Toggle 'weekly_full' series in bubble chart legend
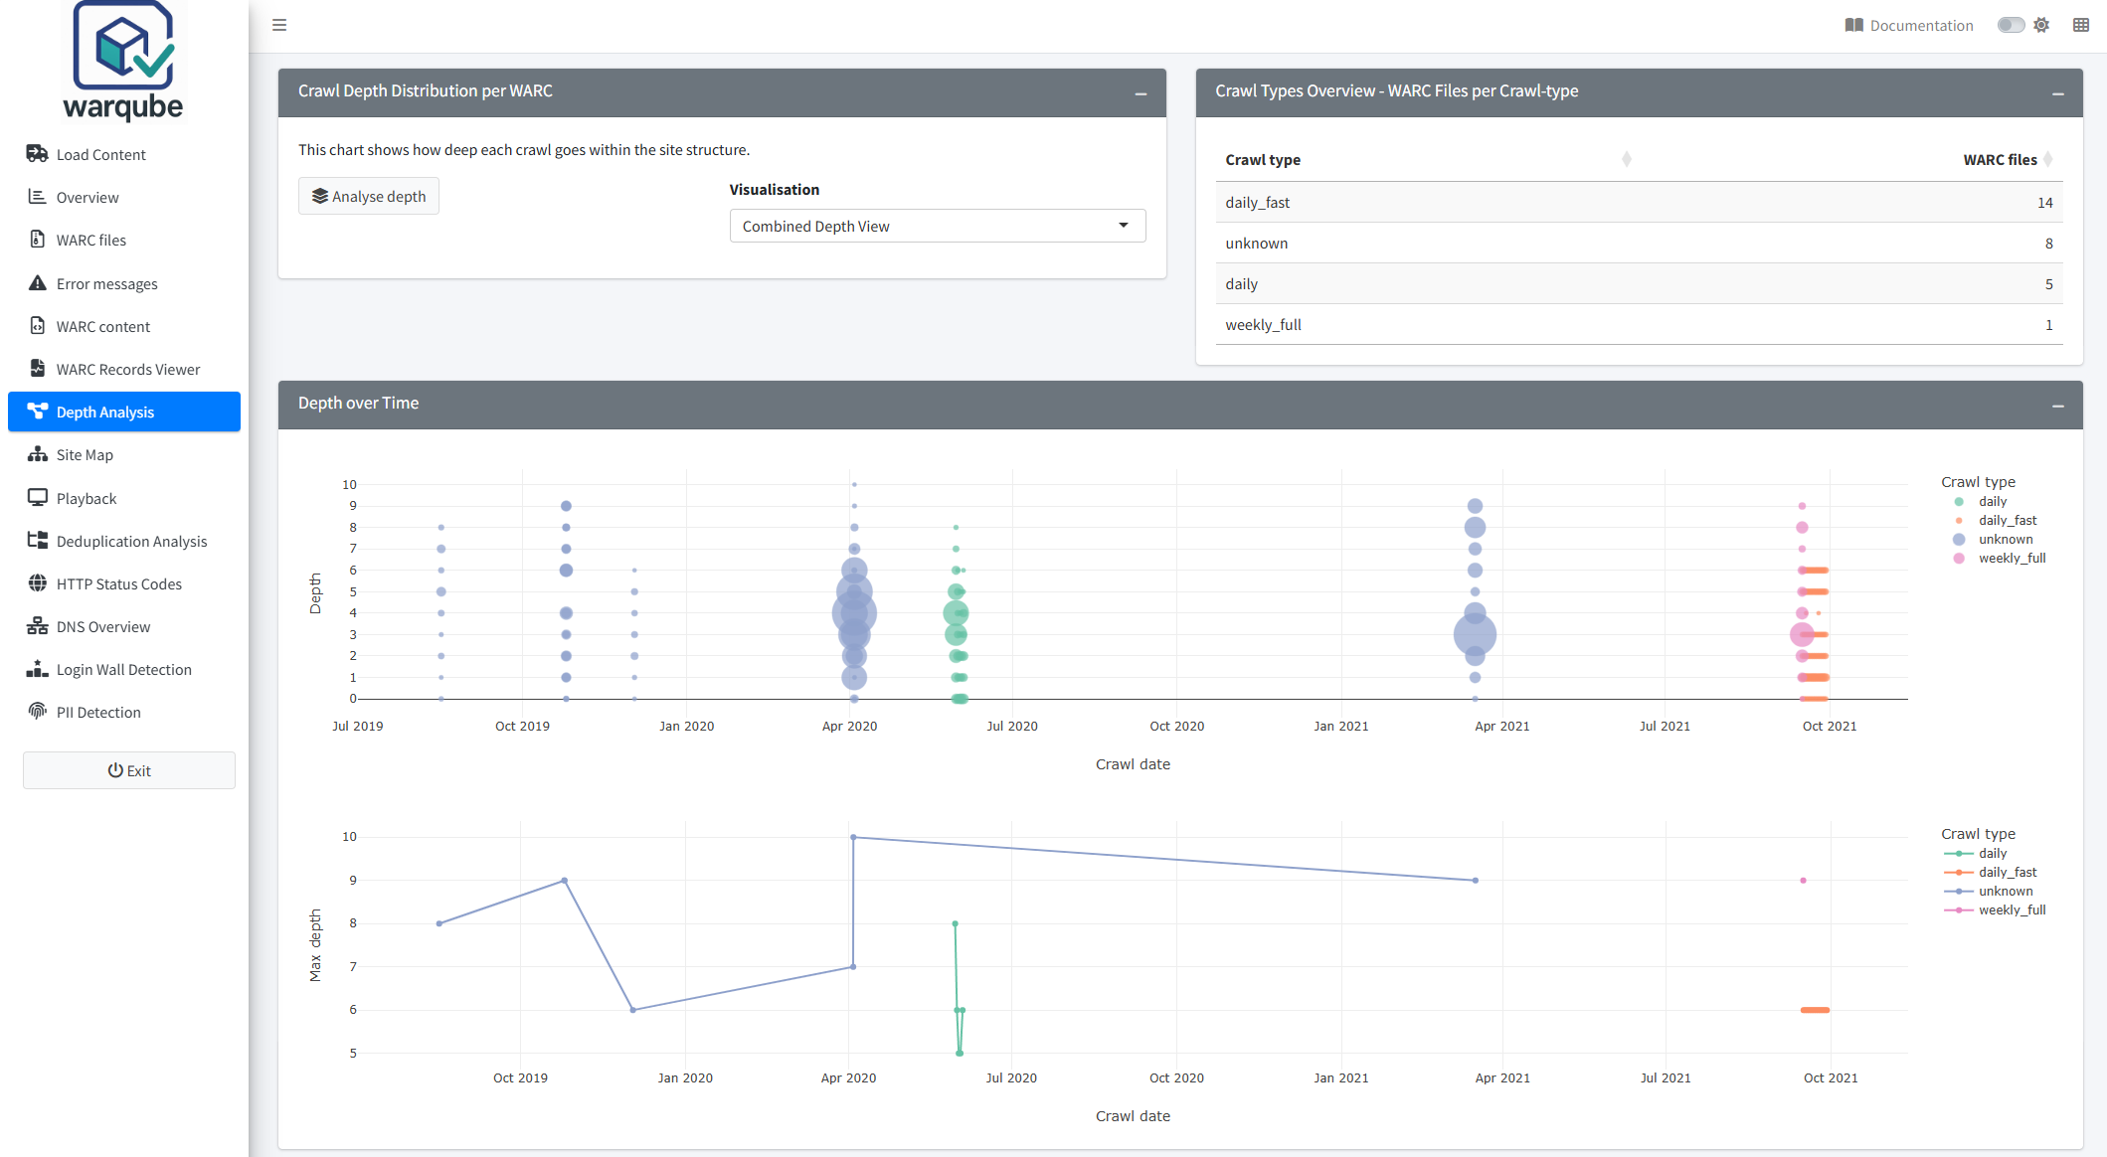 pos(2000,558)
